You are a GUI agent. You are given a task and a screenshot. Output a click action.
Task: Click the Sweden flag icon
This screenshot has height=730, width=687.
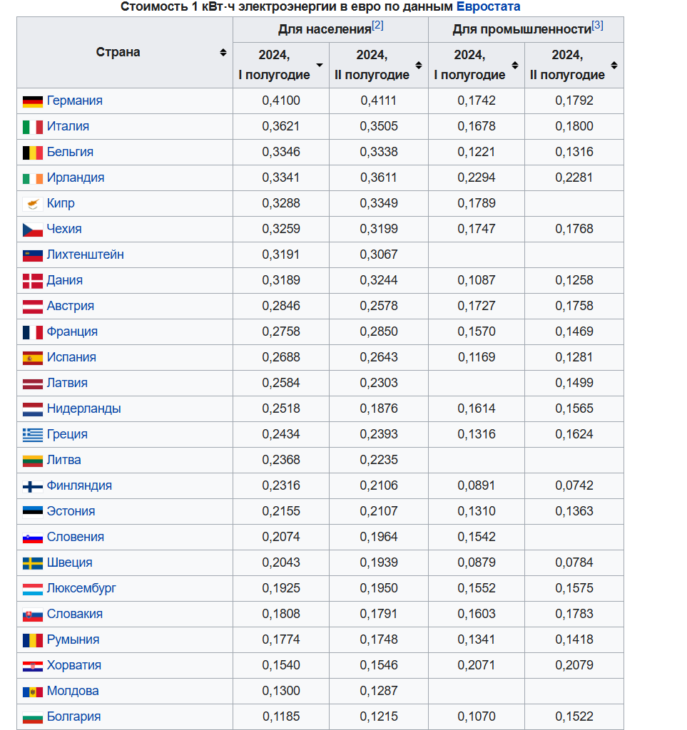pos(33,563)
